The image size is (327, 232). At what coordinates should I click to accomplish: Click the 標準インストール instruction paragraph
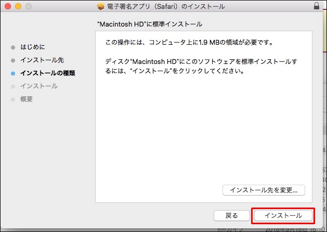click(x=201, y=66)
